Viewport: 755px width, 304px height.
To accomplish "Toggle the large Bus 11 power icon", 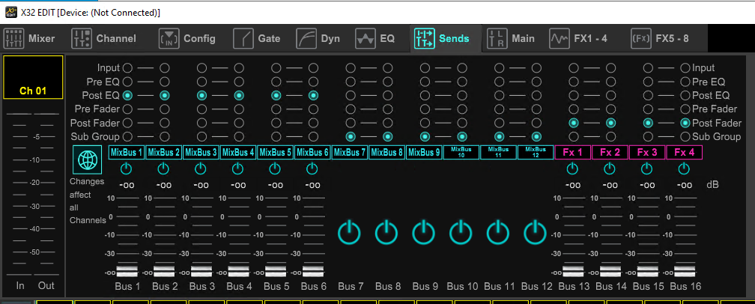I will coord(498,233).
